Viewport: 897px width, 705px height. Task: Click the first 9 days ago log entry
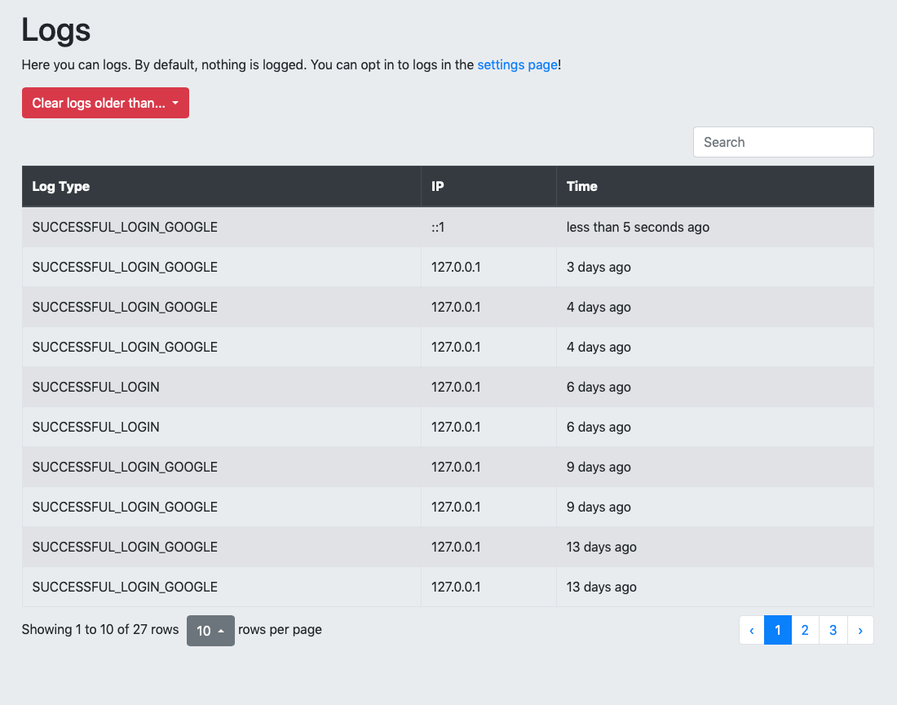(x=448, y=467)
